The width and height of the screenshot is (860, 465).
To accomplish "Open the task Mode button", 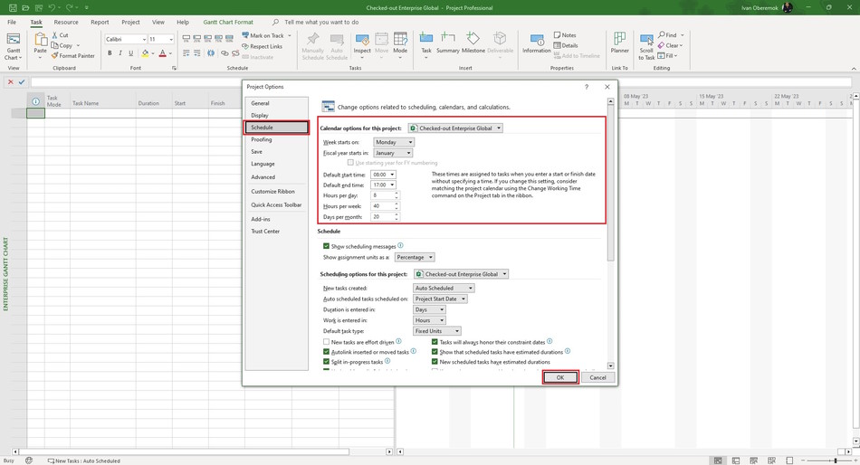I will pyautogui.click(x=400, y=45).
